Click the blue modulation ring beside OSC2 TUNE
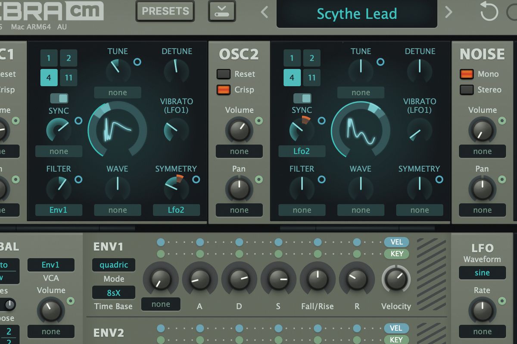517x344 pixels. coord(380,62)
